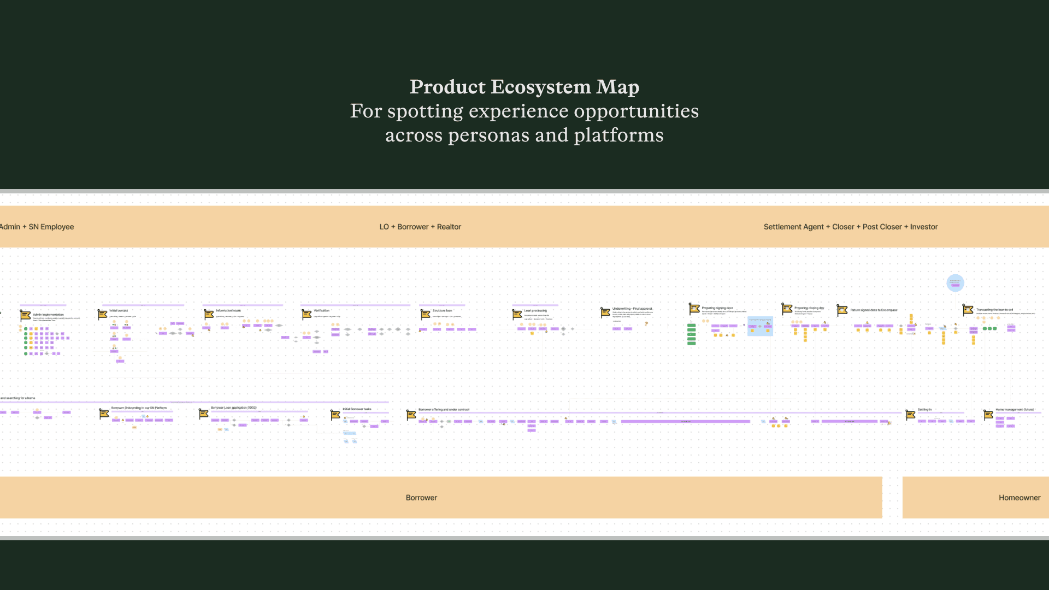The width and height of the screenshot is (1049, 590).
Task: Select the Initial contact flag icon
Action: (102, 314)
